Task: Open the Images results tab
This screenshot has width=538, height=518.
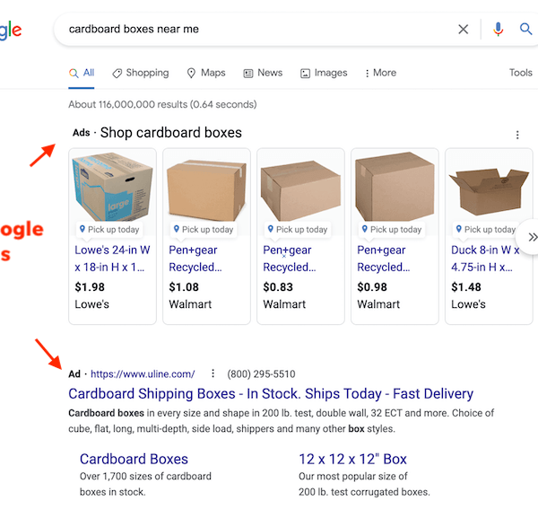Action: tap(324, 73)
